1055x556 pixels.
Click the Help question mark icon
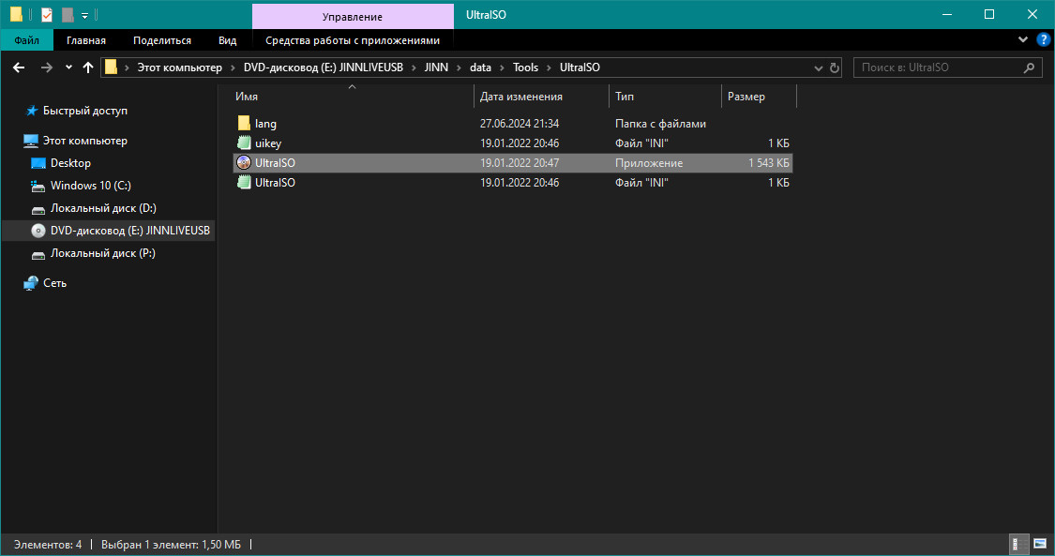1042,40
